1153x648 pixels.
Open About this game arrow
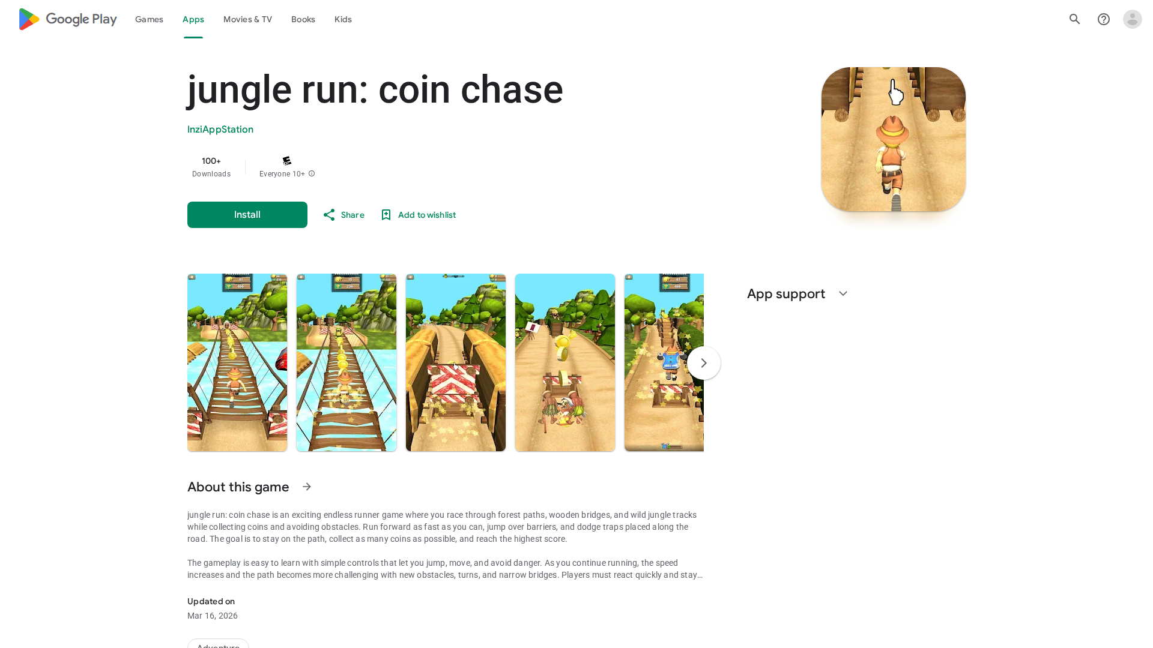tap(307, 487)
